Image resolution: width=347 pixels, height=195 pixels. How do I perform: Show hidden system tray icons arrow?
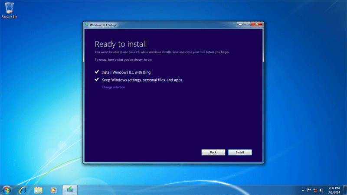[x=303, y=190]
